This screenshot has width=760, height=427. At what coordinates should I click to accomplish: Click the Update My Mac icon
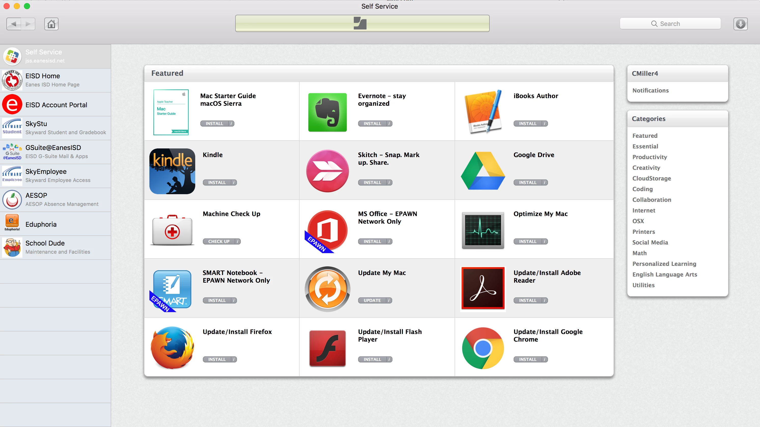pos(327,289)
